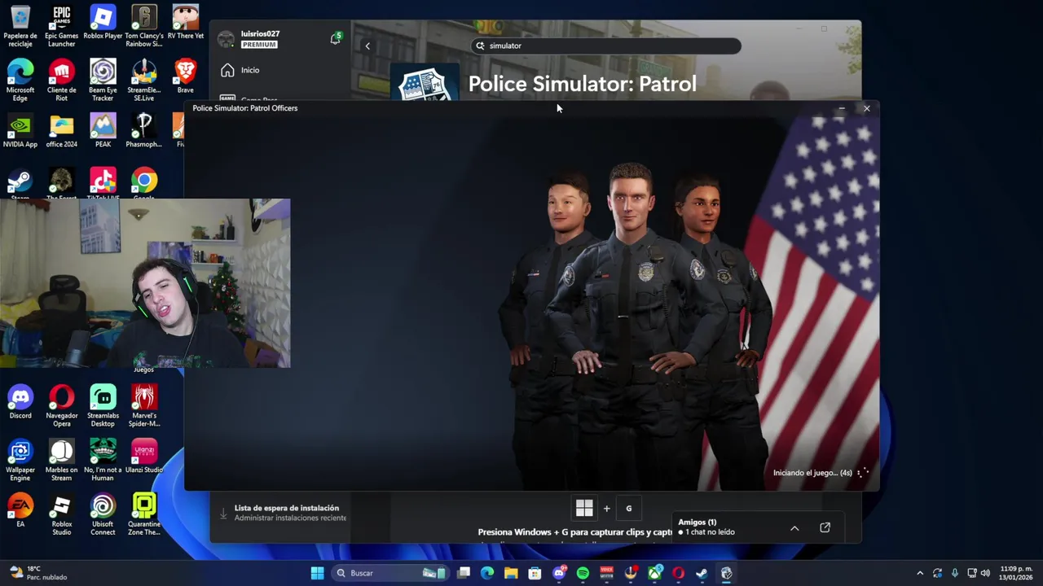Viewport: 1043px width, 586px height.
Task: Show hidden system tray icons
Action: [x=920, y=573]
